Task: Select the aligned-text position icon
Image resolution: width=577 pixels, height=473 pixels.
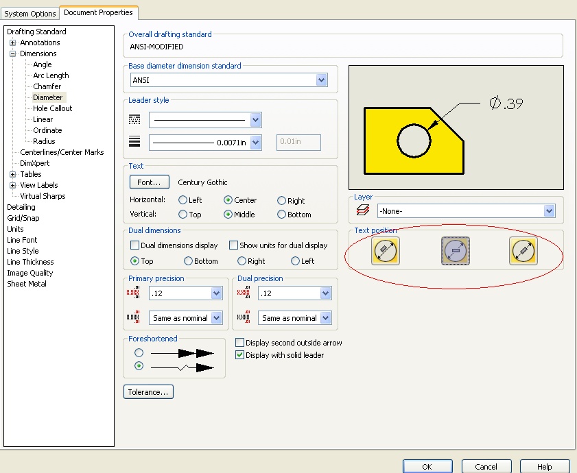Action: pyautogui.click(x=386, y=251)
